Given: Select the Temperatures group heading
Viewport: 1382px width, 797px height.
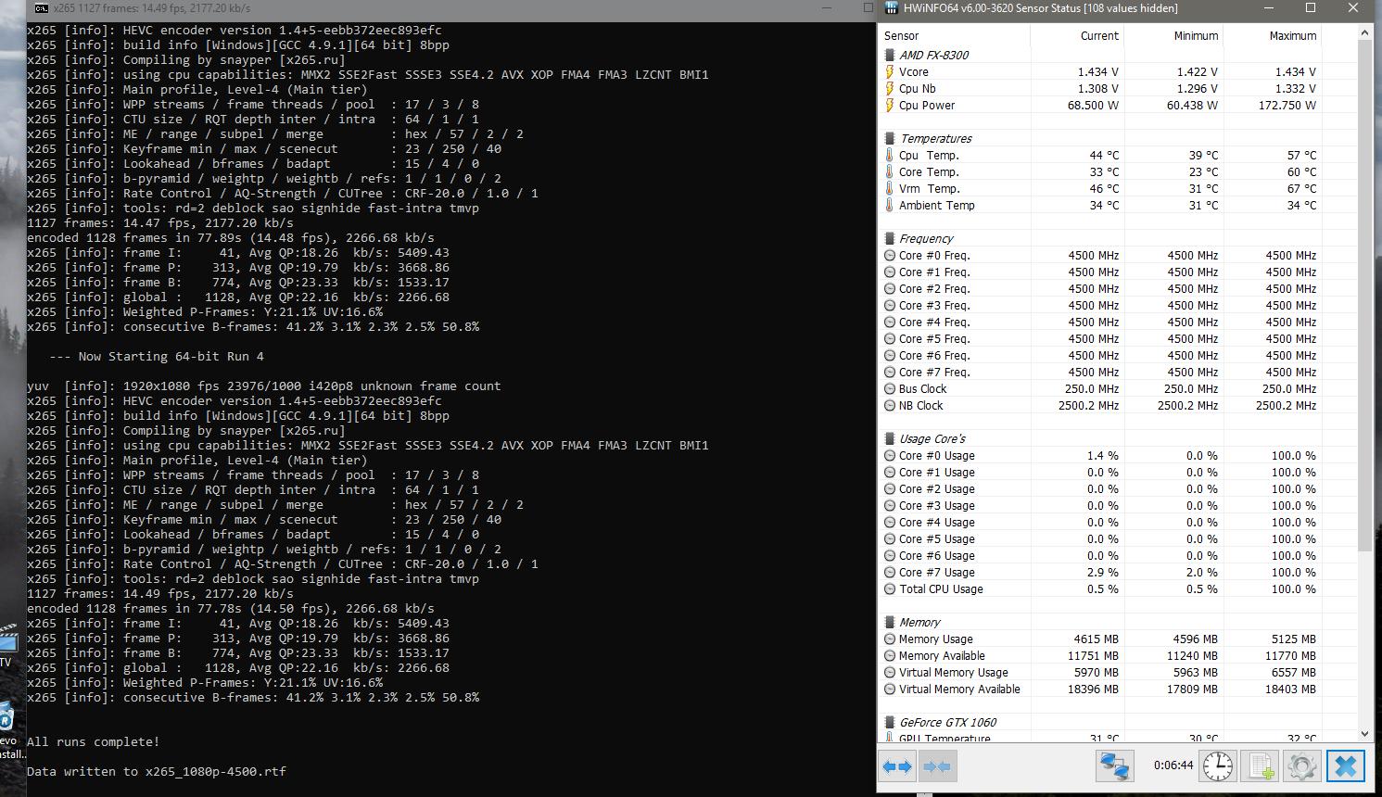Looking at the screenshot, I should [935, 138].
